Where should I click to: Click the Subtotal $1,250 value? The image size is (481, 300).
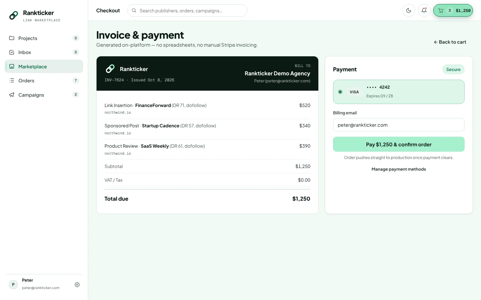coord(303,166)
